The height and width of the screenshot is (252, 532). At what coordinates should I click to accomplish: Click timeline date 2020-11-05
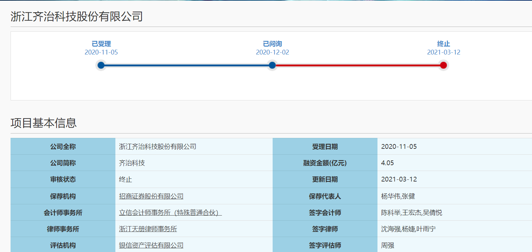(101, 52)
